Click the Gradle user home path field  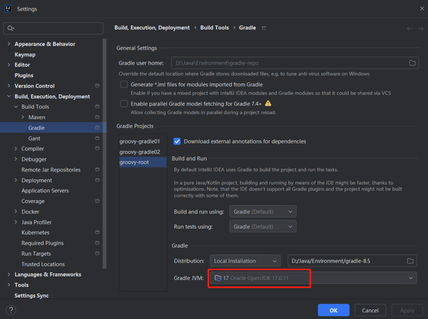pyautogui.click(x=295, y=63)
